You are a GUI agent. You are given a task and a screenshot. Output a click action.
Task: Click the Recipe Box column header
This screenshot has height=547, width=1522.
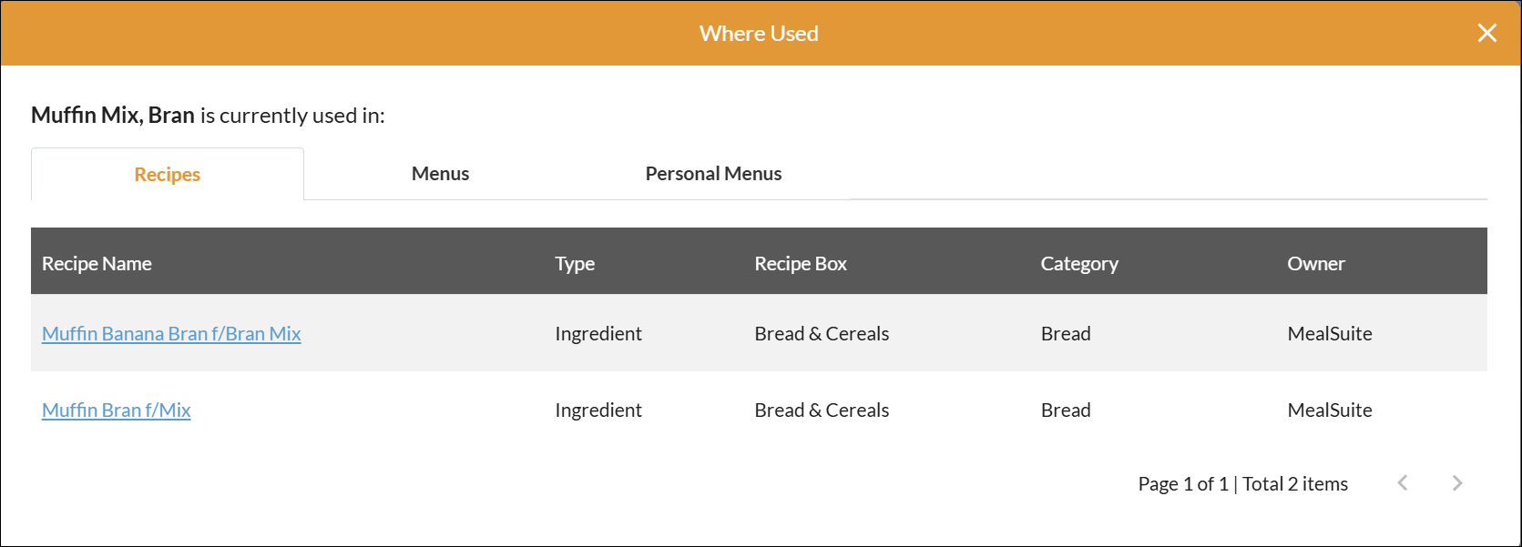(x=801, y=264)
